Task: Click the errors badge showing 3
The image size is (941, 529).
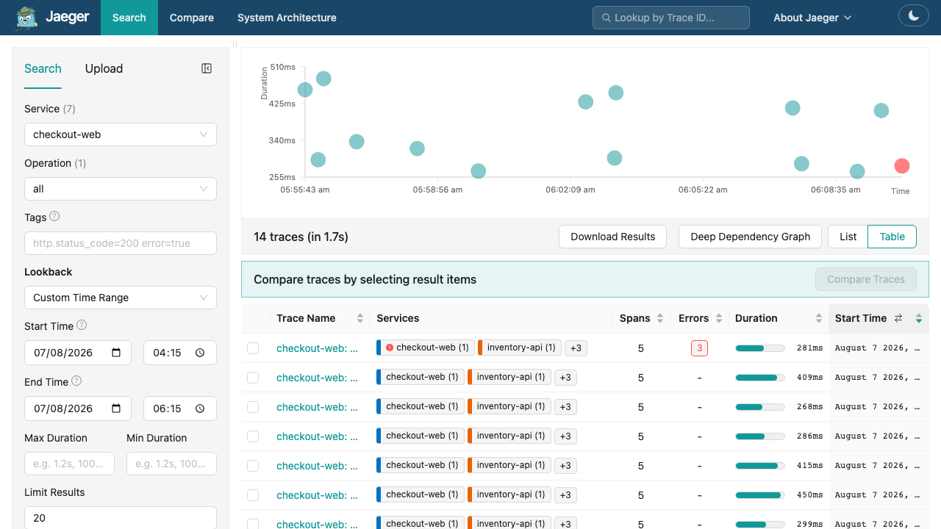Action: (699, 348)
